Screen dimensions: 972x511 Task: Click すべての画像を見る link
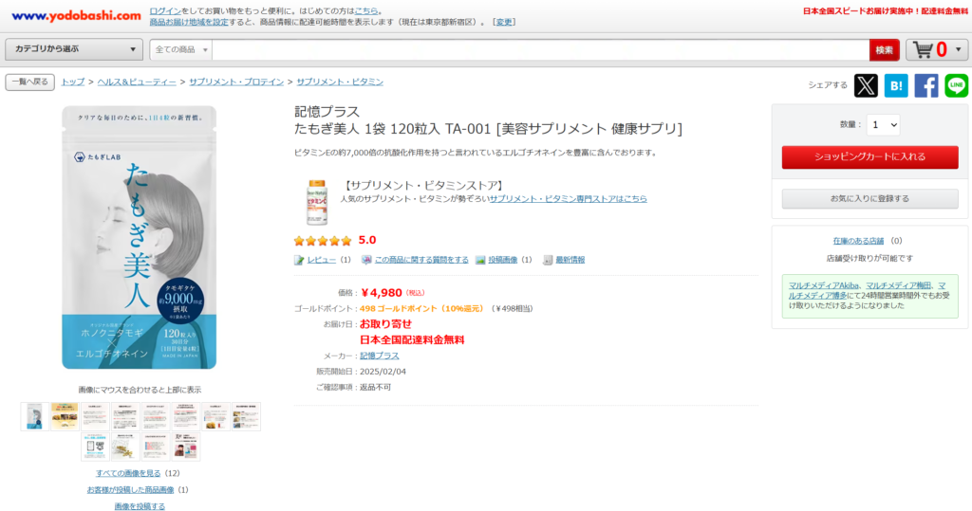pos(128,473)
